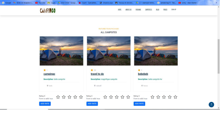Rate travel to do three stars
Screen dimensions: 221x113
(x=116, y=97)
